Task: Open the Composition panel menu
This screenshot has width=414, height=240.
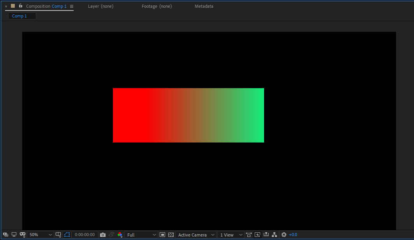Action: click(72, 6)
